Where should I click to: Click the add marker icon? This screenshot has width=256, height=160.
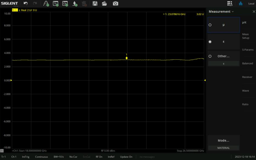75,4
